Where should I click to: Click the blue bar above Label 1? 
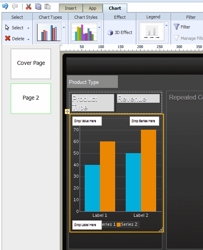coord(92,188)
